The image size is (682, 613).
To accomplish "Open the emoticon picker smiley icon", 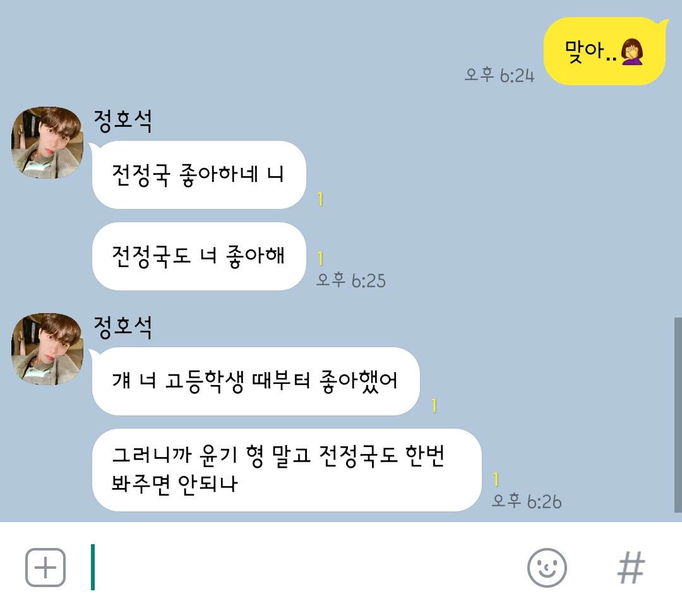I will pyautogui.click(x=547, y=568).
